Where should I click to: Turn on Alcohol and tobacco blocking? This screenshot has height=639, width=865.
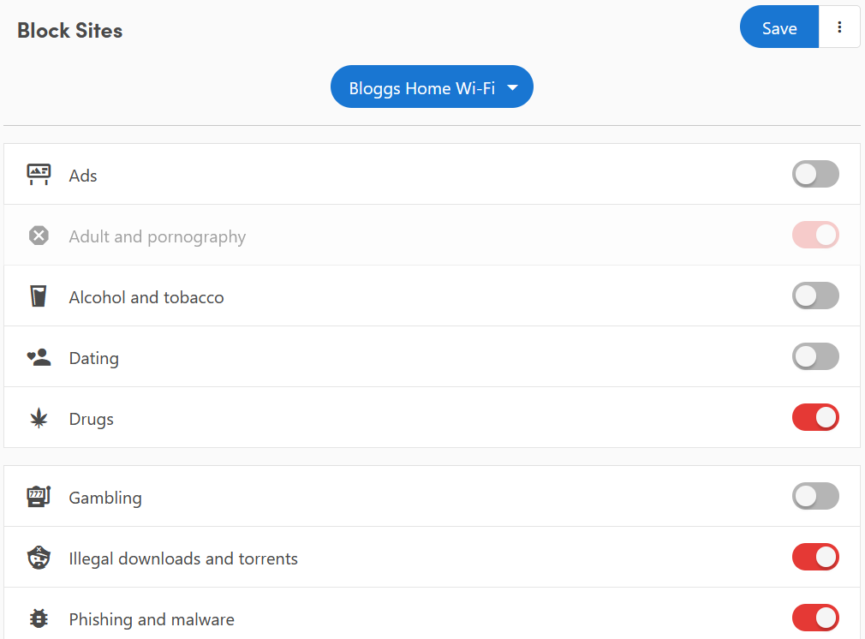815,296
